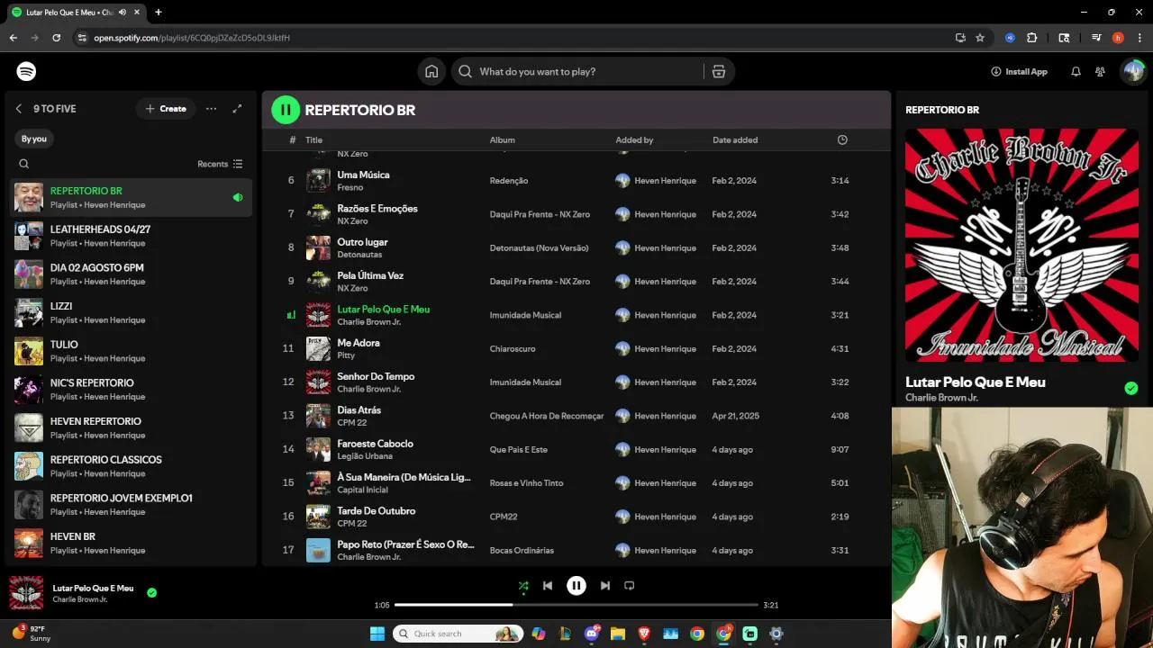The height and width of the screenshot is (648, 1153).
Task: Click the Install App button
Action: pos(1019,71)
